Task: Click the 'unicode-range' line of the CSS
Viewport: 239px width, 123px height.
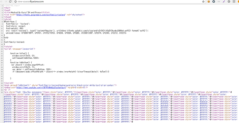Action: tap(66, 33)
